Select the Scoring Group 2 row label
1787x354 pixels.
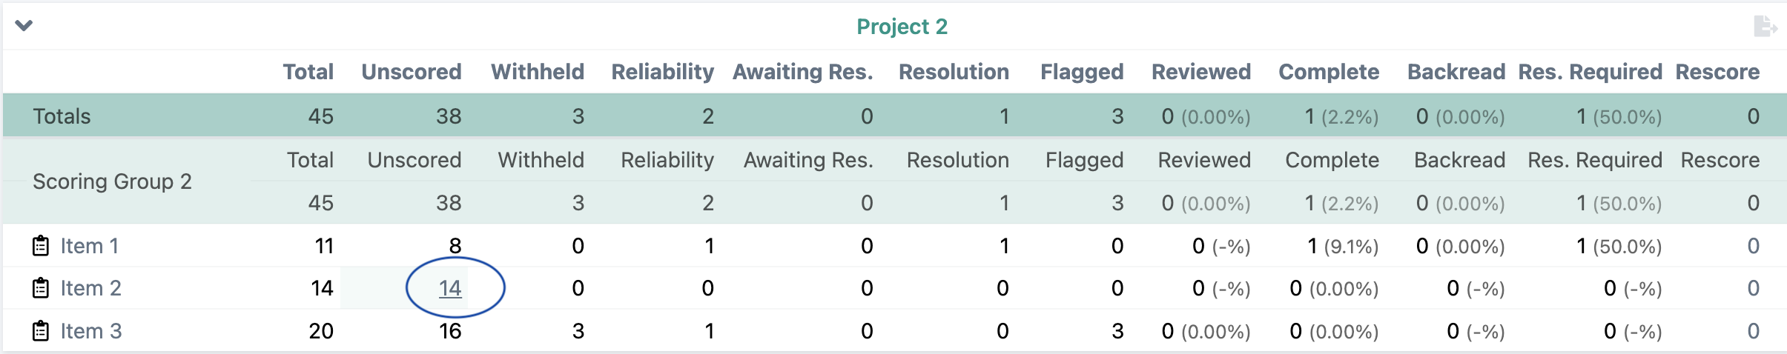112,181
